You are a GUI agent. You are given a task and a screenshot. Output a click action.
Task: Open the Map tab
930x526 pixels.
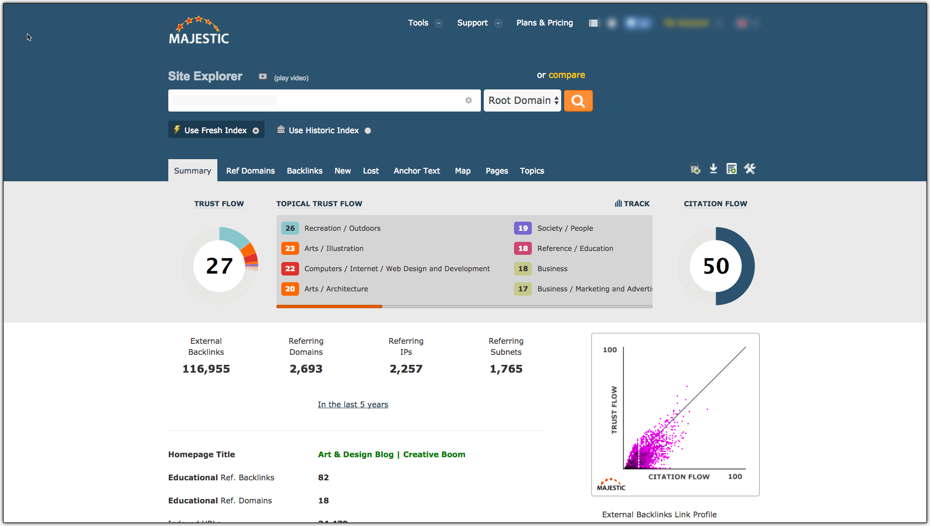click(463, 171)
